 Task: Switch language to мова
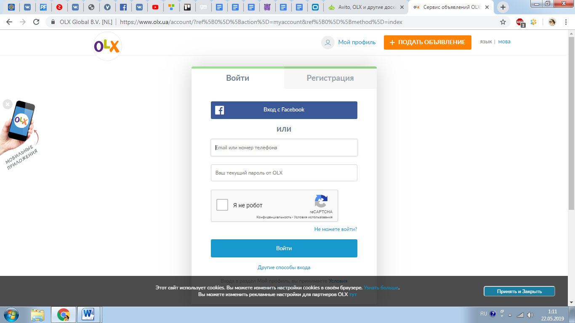click(504, 42)
